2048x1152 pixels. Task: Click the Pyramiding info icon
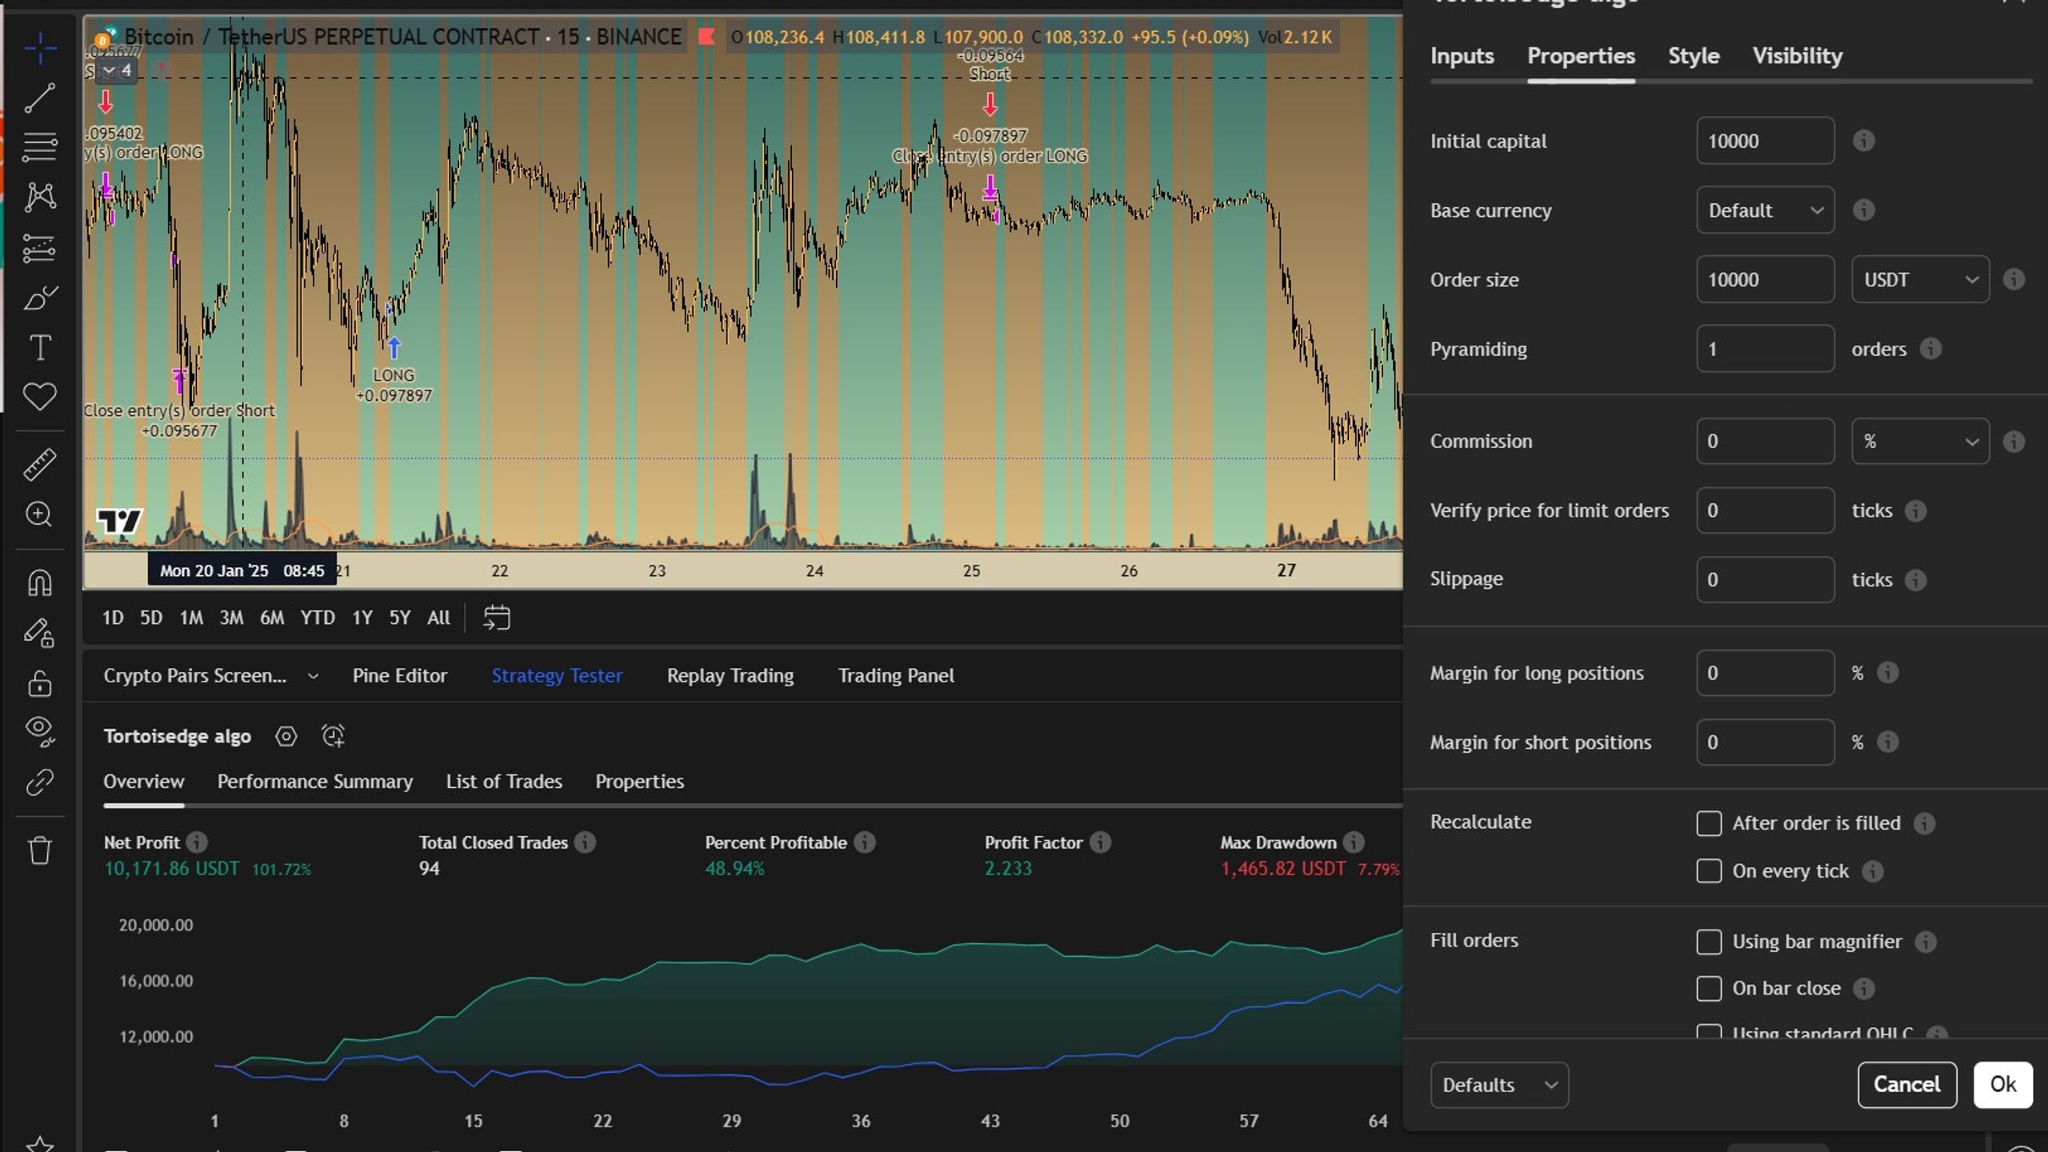tap(1930, 349)
